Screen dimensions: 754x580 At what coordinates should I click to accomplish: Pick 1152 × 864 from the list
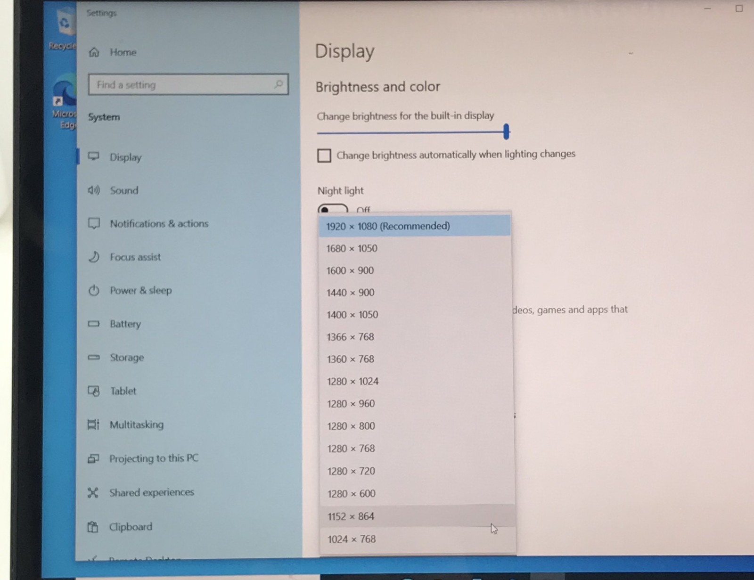[418, 516]
